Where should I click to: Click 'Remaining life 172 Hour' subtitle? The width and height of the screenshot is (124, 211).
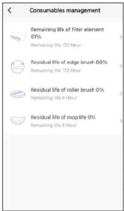pyautogui.click(x=56, y=70)
